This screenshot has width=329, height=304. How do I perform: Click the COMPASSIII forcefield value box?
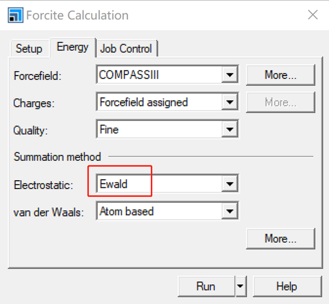(160, 75)
